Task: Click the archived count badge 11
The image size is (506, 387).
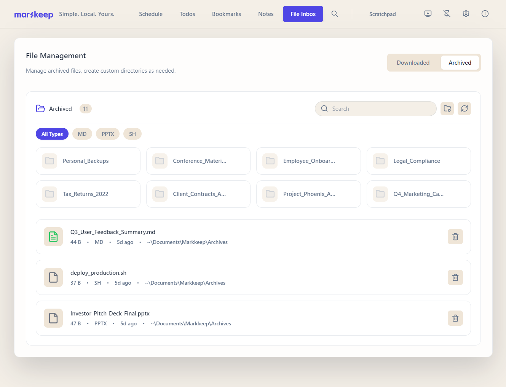Action: (x=86, y=109)
